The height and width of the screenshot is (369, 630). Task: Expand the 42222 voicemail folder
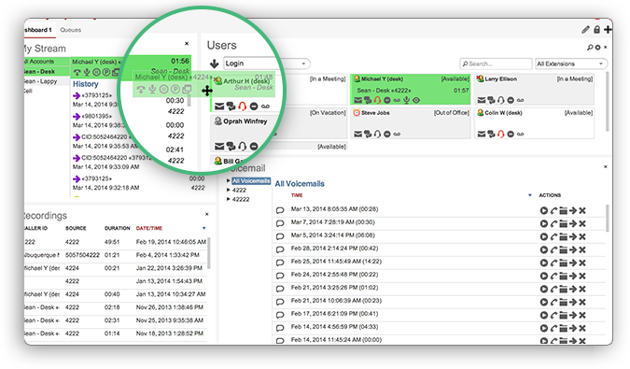pos(229,199)
